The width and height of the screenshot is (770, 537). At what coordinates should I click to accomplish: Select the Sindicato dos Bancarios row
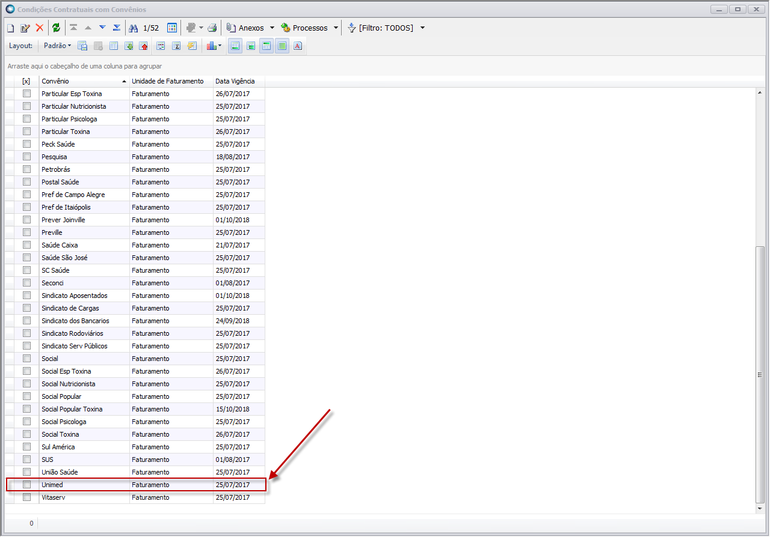[x=135, y=321]
